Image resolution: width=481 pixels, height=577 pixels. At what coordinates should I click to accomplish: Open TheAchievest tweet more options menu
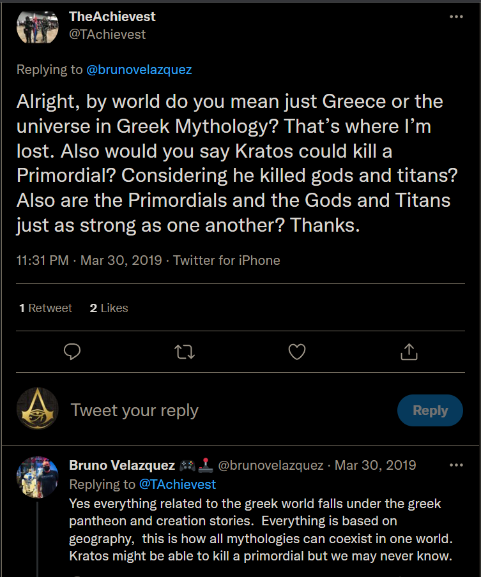pos(456,17)
